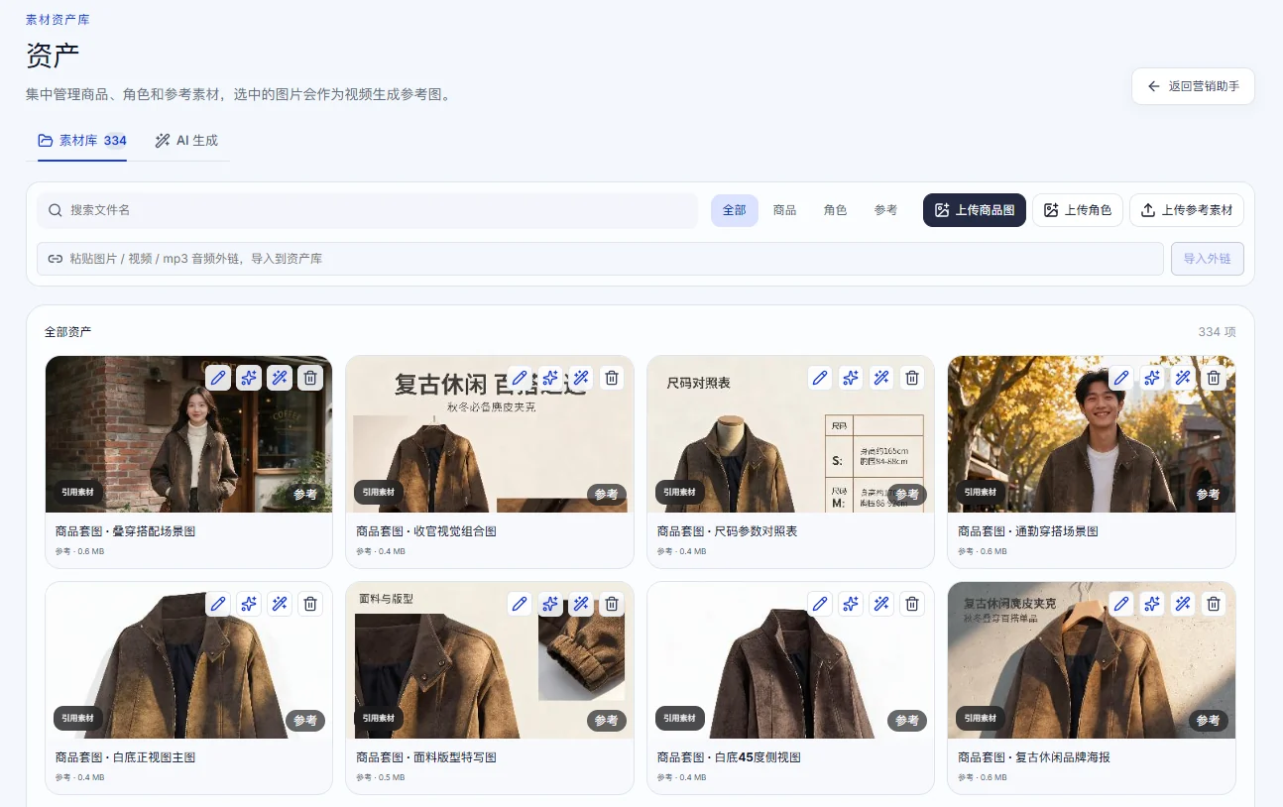
Task: Click file name 商品套图 · 尺码参数对照表
Action: (728, 531)
